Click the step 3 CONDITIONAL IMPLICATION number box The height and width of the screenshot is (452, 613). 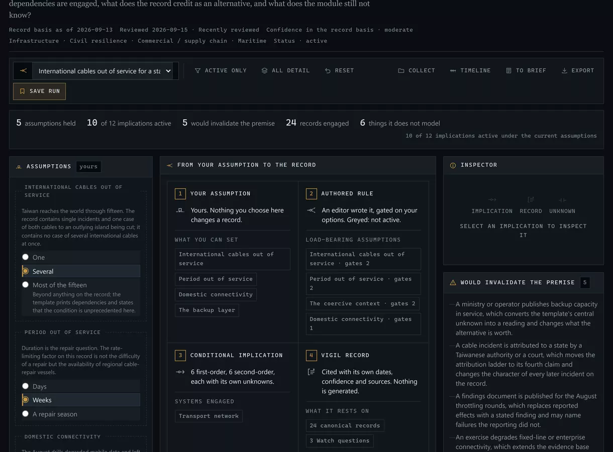180,356
